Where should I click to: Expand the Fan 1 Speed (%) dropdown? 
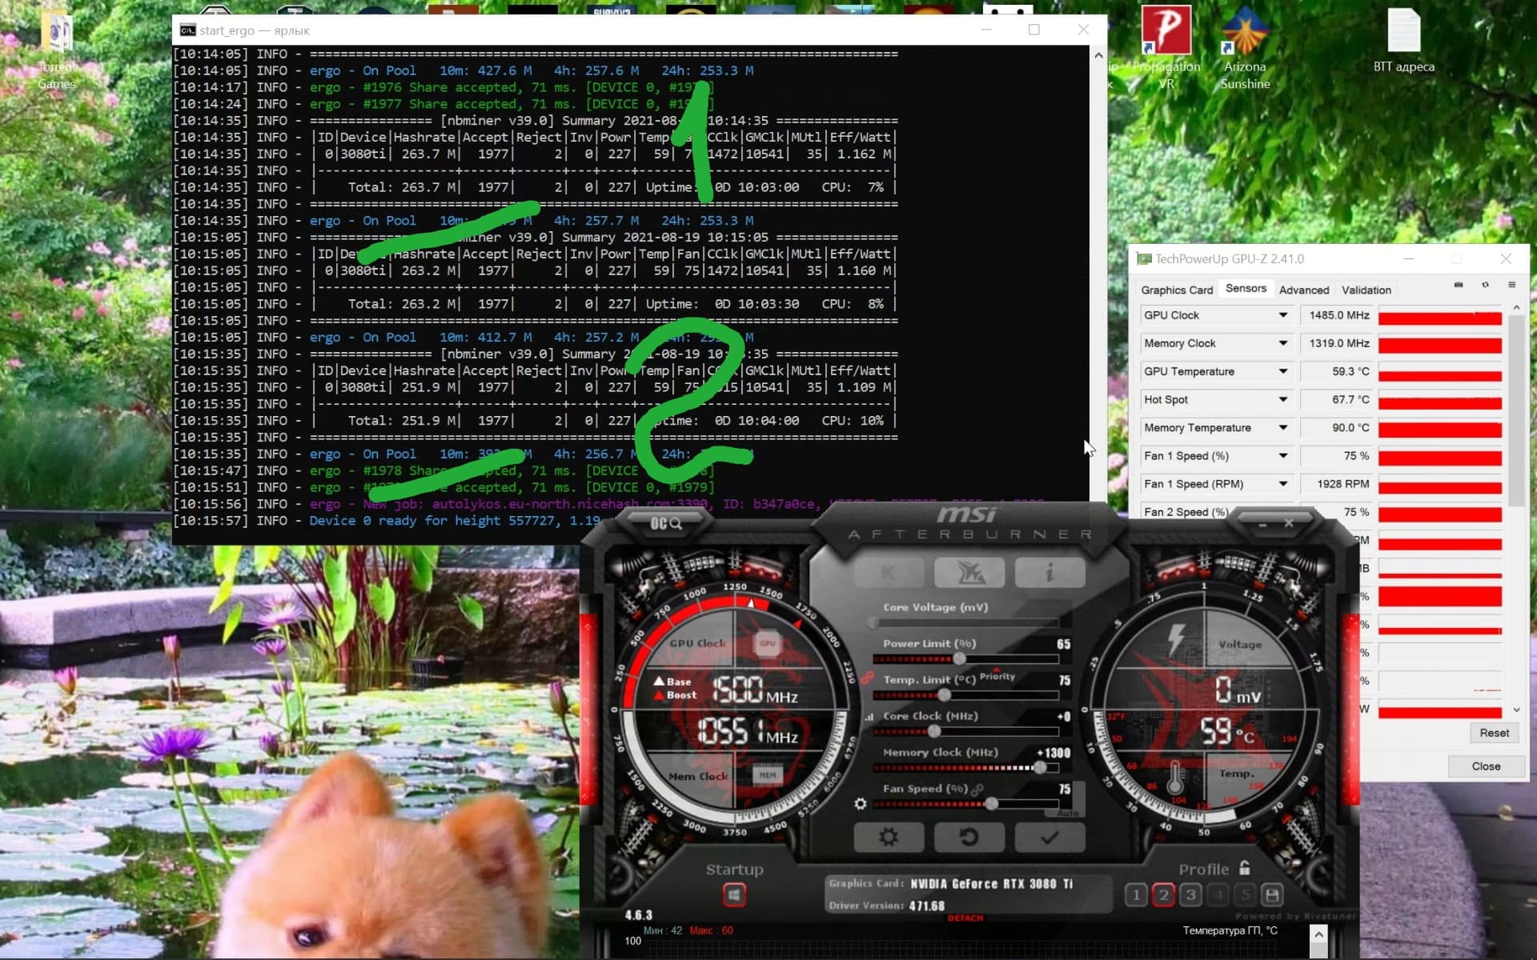click(x=1282, y=456)
